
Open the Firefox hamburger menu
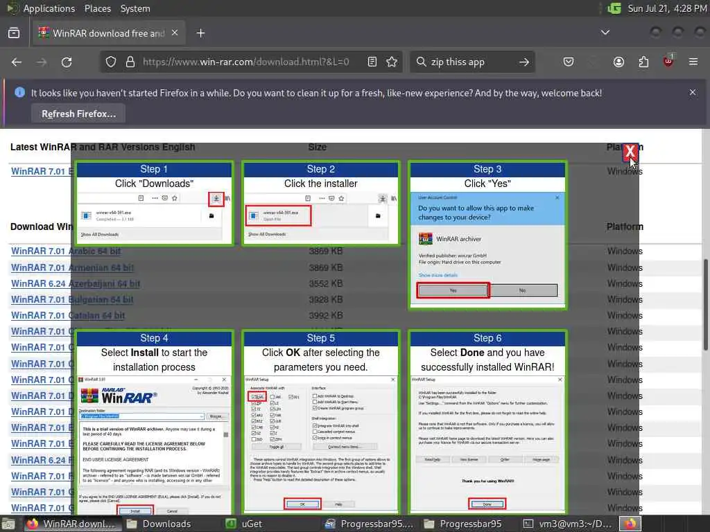[x=693, y=62]
